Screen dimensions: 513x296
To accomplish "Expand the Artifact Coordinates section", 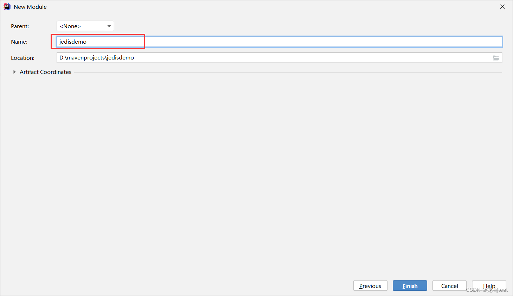I will 14,72.
